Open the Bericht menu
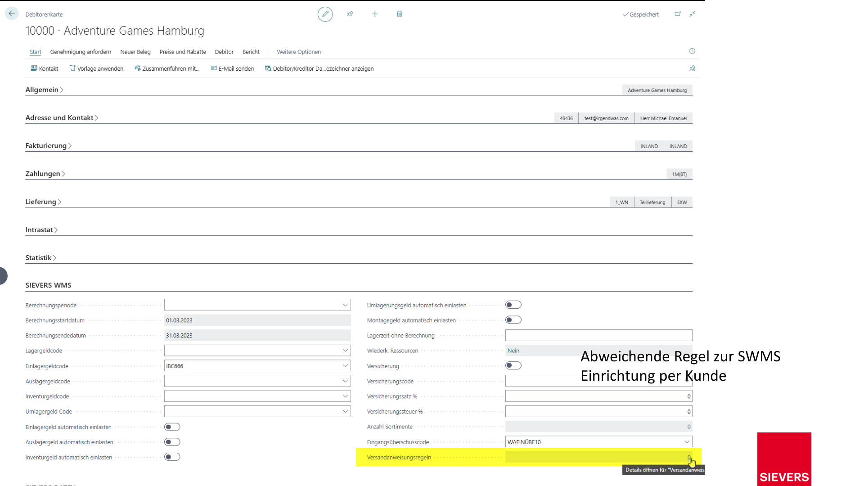The height and width of the screenshot is (486, 864). tap(251, 52)
